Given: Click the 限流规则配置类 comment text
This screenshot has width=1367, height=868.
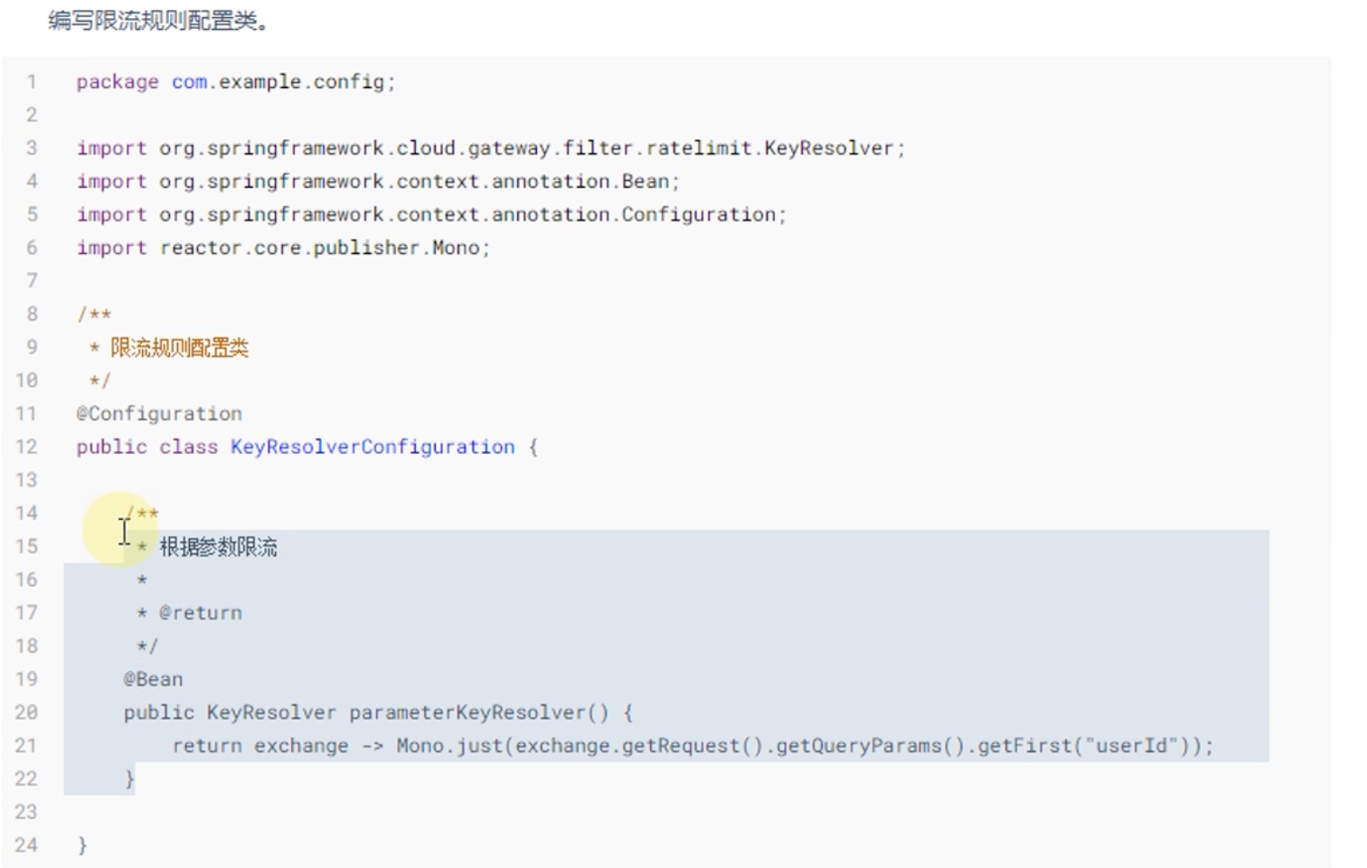Looking at the screenshot, I should click(x=179, y=348).
